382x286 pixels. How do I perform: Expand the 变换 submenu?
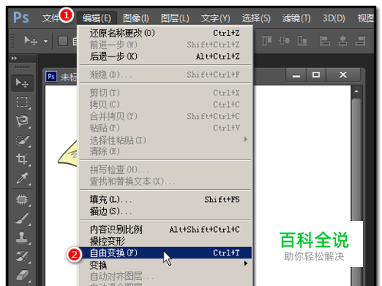(165, 265)
